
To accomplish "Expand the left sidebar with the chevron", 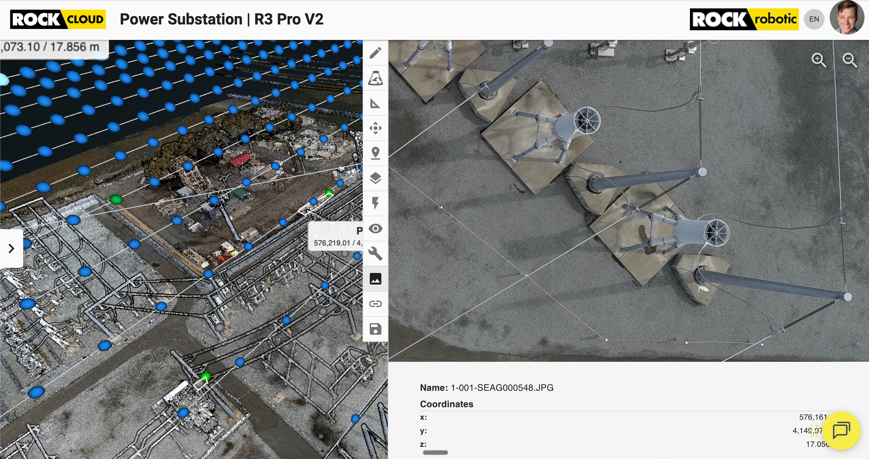I will point(11,249).
